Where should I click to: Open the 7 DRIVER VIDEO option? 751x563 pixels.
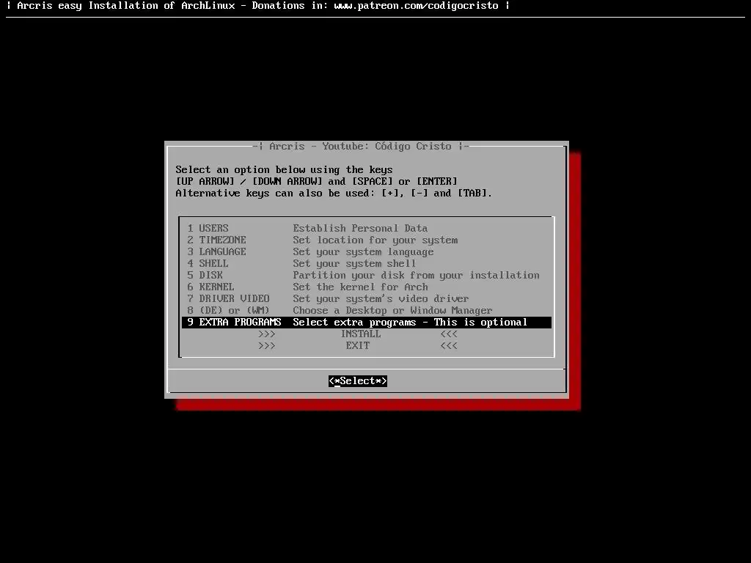pos(367,299)
